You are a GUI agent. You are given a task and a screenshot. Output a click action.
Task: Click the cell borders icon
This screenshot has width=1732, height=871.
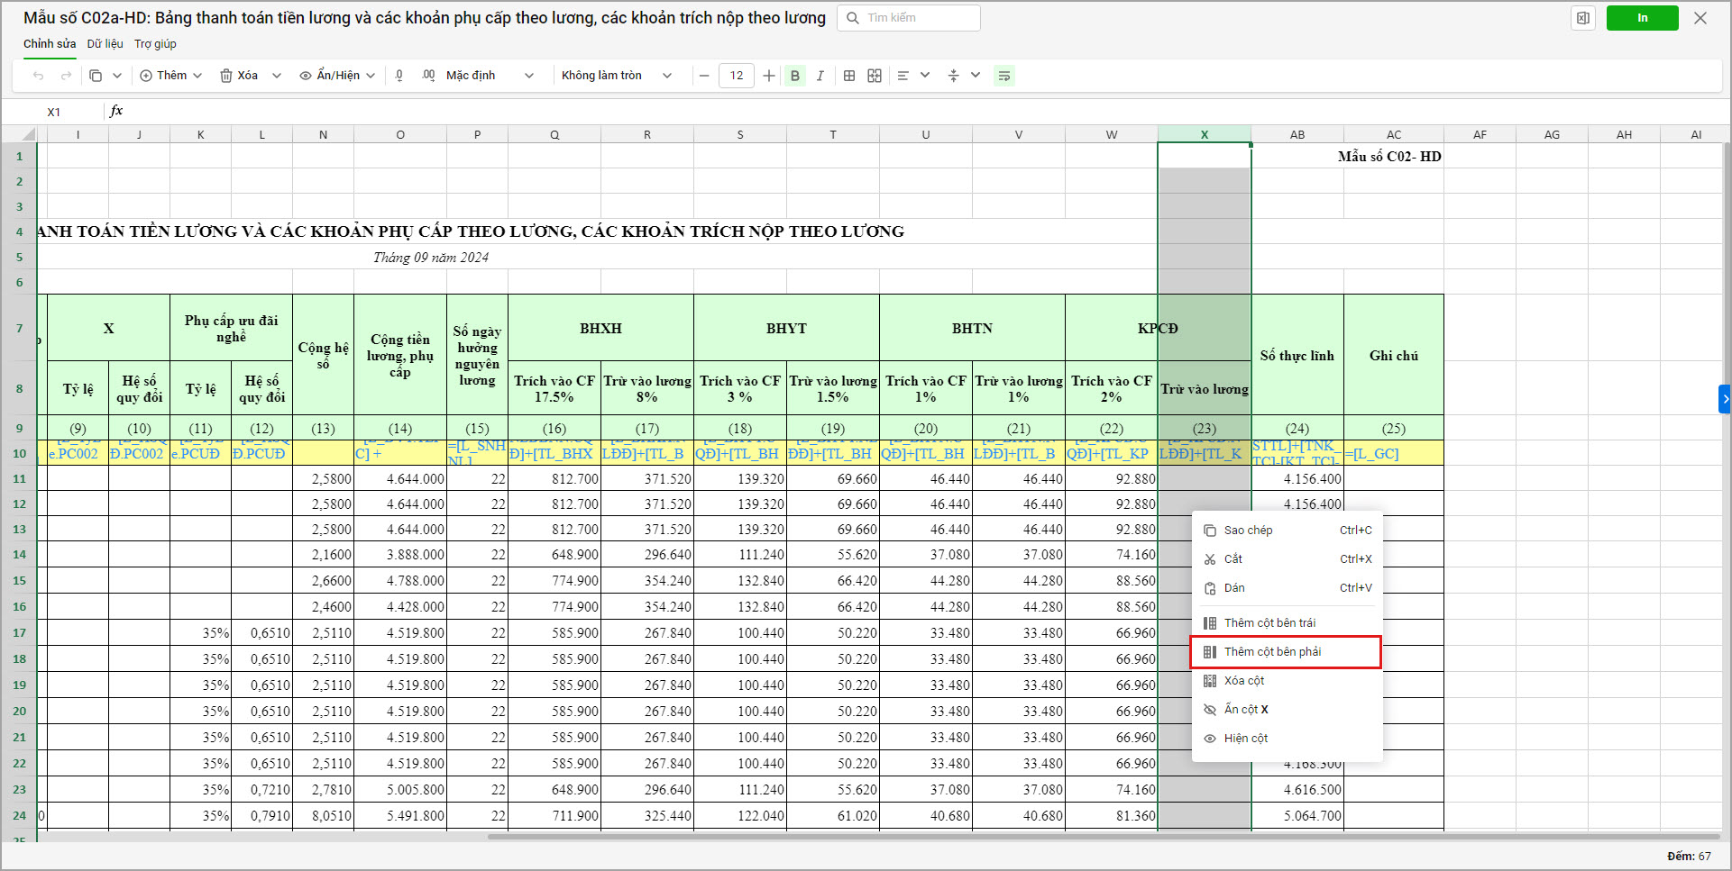coord(849,76)
